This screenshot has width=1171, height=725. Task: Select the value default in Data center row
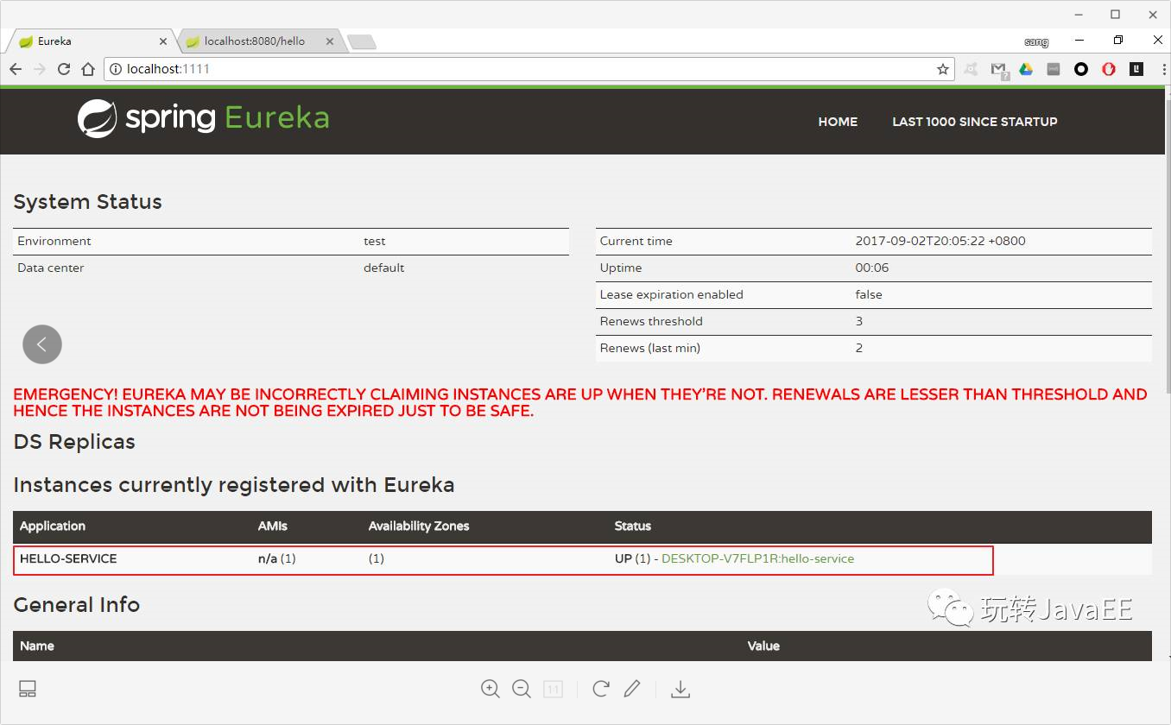point(384,268)
